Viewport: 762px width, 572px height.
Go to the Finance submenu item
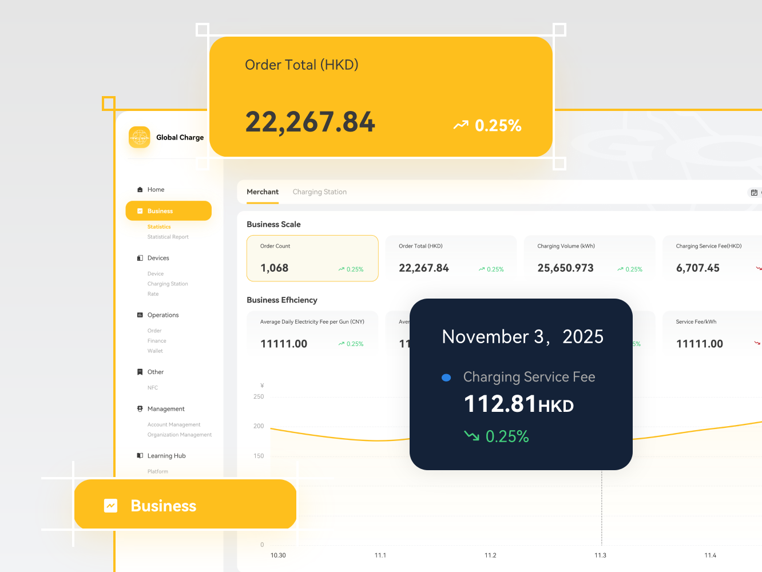pyautogui.click(x=157, y=341)
